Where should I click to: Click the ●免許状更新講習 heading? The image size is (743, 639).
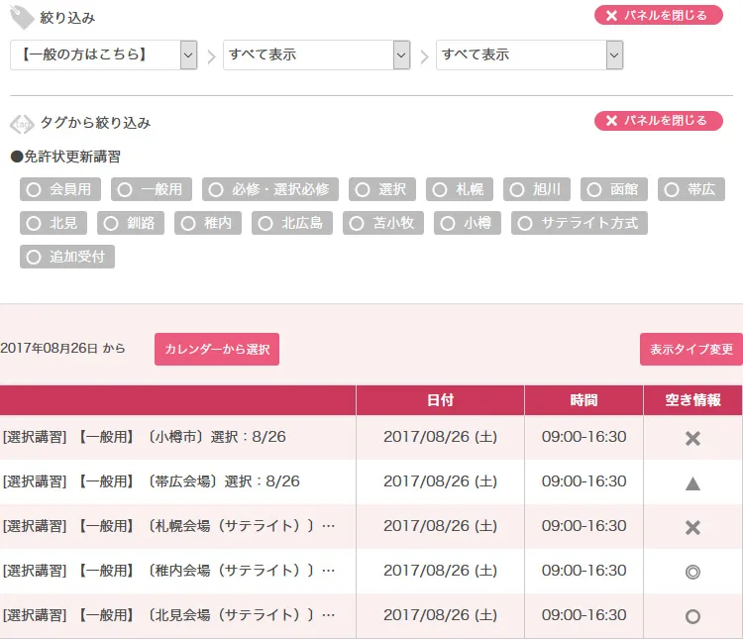click(x=65, y=157)
